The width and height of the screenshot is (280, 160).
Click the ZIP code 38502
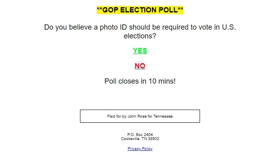pyautogui.click(x=154, y=139)
